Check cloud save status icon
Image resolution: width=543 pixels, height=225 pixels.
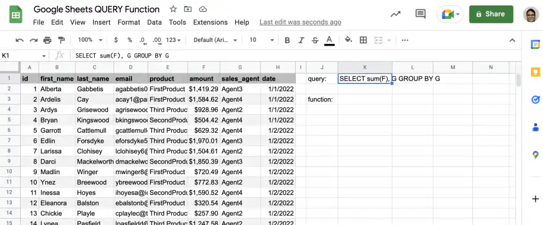[203, 9]
